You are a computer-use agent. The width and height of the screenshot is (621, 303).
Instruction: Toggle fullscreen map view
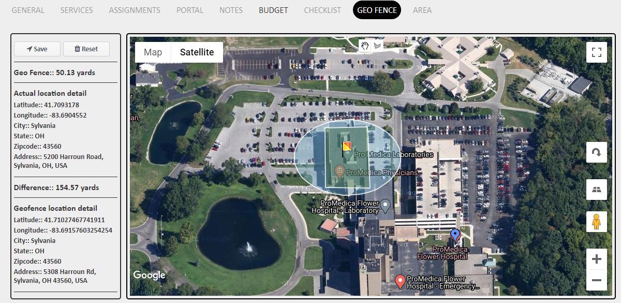tap(596, 52)
